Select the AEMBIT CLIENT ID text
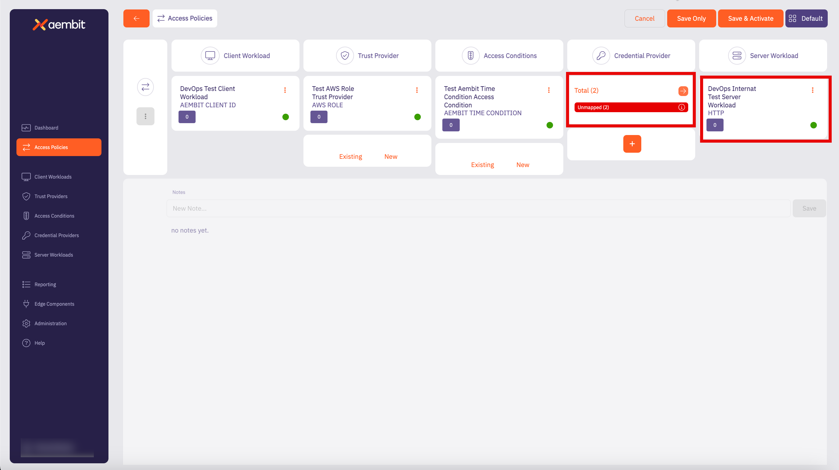839x470 pixels. coord(208,105)
